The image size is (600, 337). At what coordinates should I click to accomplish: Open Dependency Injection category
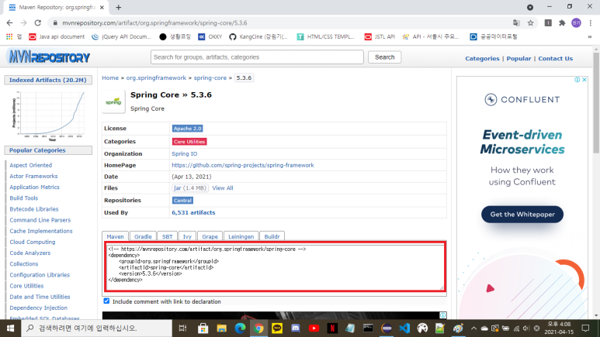click(x=38, y=308)
